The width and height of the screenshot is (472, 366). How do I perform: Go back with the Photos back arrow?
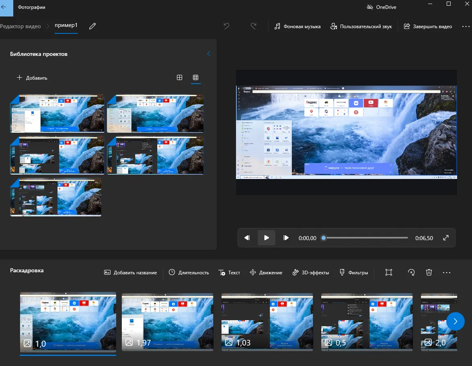(4, 7)
